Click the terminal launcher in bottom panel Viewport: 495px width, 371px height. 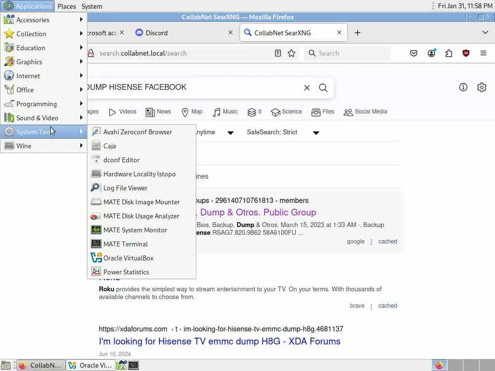133,365
